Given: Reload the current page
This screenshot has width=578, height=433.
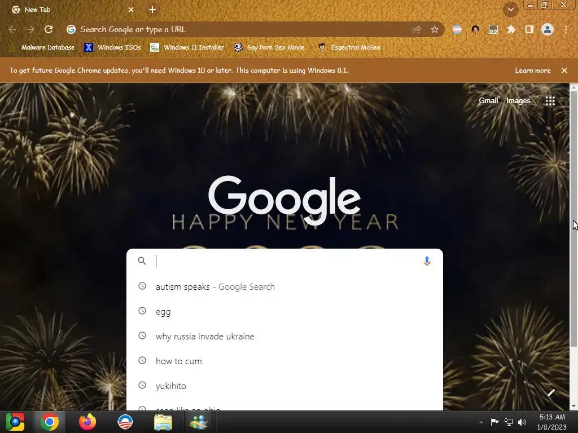Looking at the screenshot, I should point(49,29).
